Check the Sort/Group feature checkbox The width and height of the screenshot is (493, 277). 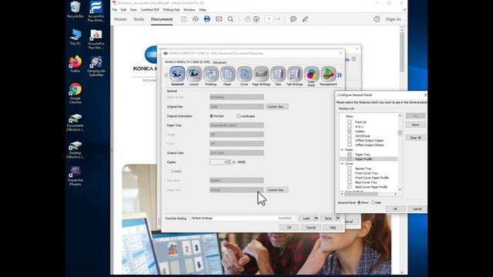(x=350, y=135)
